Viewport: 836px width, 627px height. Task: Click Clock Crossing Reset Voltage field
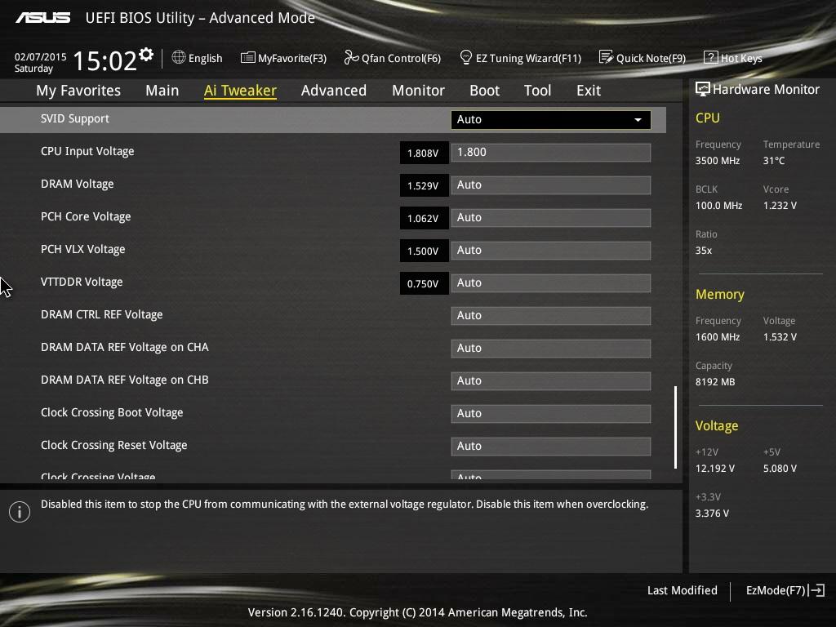(551, 447)
